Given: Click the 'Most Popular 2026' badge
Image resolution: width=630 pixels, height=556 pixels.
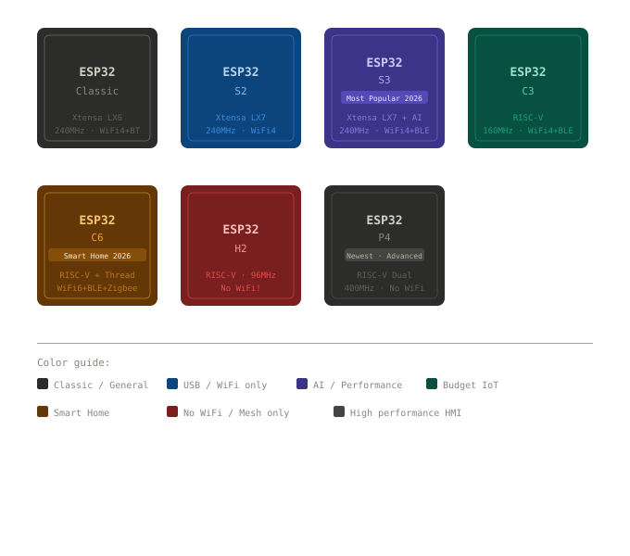Looking at the screenshot, I should [x=384, y=97].
